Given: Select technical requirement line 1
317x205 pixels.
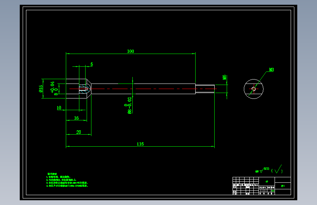Looking at the screenshot, I should point(58,177).
